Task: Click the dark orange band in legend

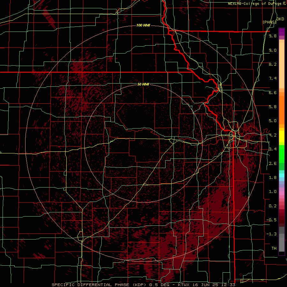Action: [x=282, y=110]
